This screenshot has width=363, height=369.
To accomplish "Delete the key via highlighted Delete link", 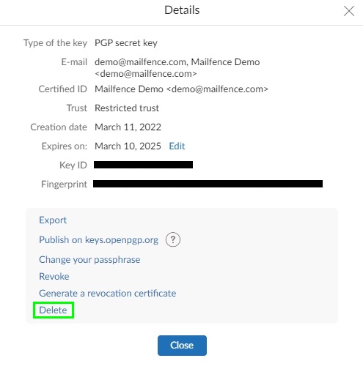I will [x=53, y=310].
